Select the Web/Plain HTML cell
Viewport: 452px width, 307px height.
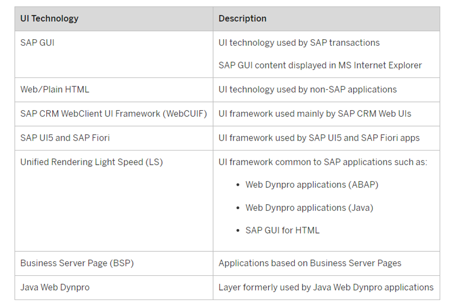tap(114, 90)
